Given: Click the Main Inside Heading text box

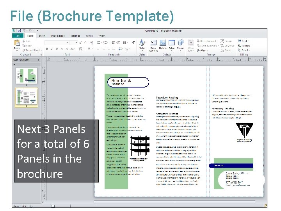Looking at the screenshot, I should [x=128, y=82].
